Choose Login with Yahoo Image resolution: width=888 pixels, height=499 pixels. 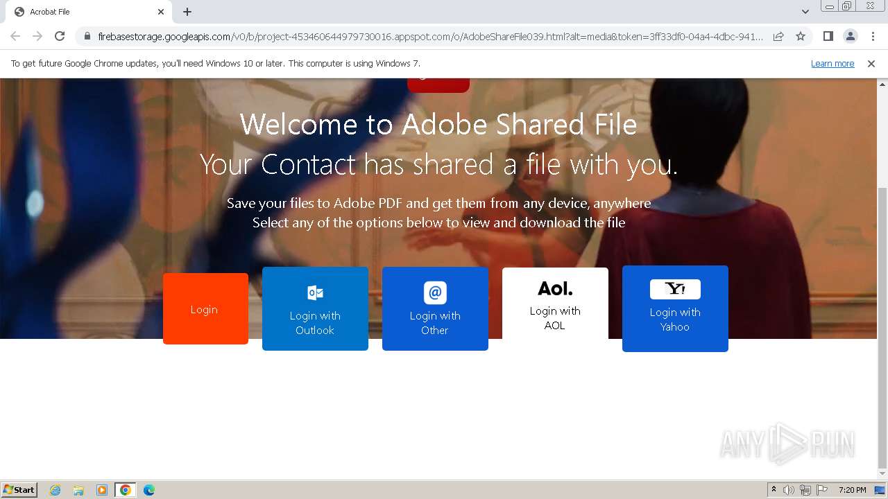coord(675,308)
